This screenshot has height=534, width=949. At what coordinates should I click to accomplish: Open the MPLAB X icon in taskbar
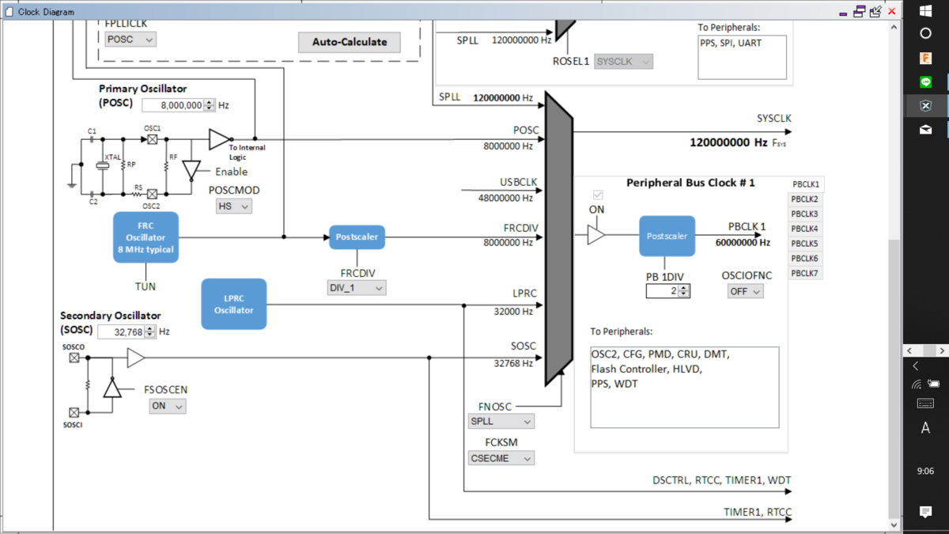click(x=926, y=106)
